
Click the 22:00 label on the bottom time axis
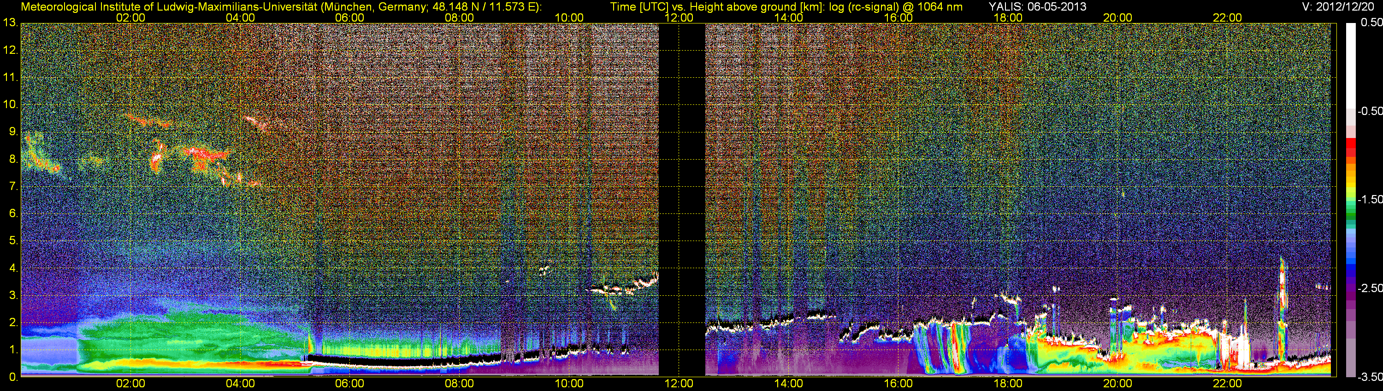point(1227,384)
